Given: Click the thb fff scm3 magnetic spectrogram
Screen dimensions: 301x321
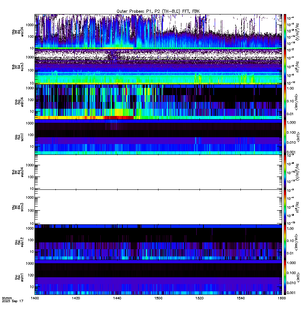Looking at the screenshot, I should click(x=158, y=67).
